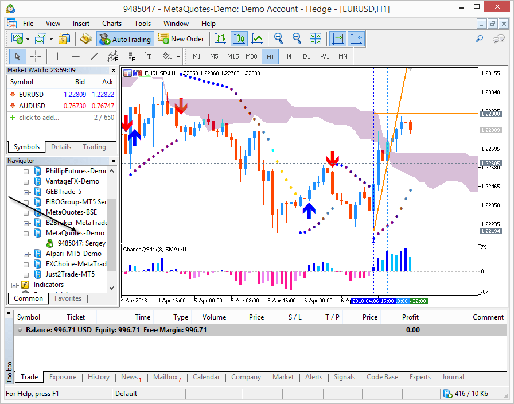This screenshot has width=514, height=404.
Task: Click the New Chart toolbar icon
Action: pos(17,39)
